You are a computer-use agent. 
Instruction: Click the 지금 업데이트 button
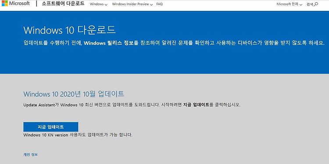pos(50,127)
